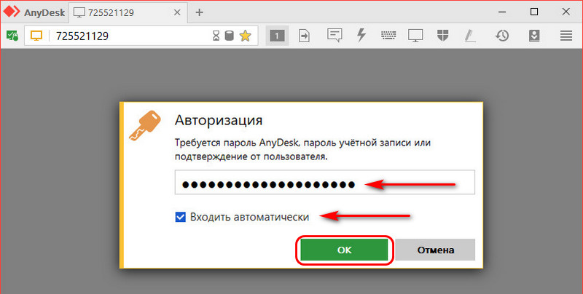Click the orange key icon in dialog
Viewport: 583px width, 294px height.
pos(145,125)
